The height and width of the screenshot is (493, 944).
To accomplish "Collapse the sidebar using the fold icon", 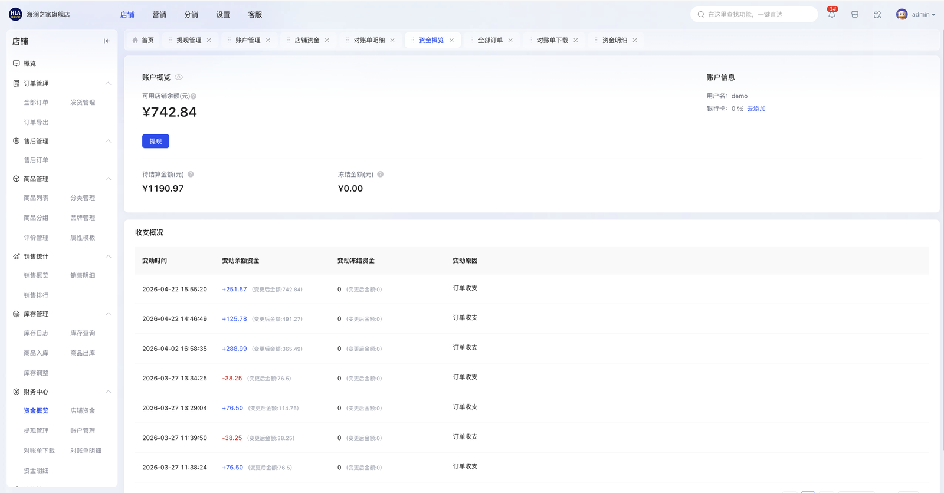I will coord(107,41).
